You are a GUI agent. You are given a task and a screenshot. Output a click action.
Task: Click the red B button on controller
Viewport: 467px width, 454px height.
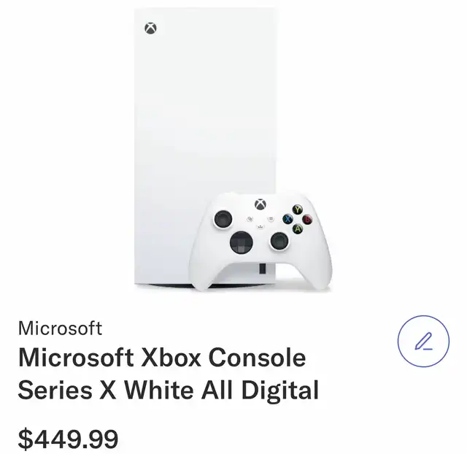[x=307, y=220]
